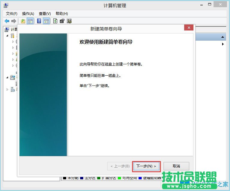
Task: Collapse the System Tools node triangle
Action: [x=7, y=36]
